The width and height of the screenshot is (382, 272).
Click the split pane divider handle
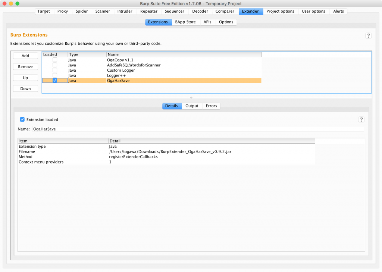tap(191, 97)
